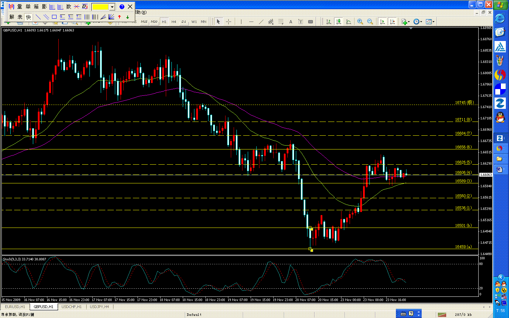Viewport: 509px width, 318px height.
Task: Select the horizontal line drawing tool
Action: coord(251,22)
